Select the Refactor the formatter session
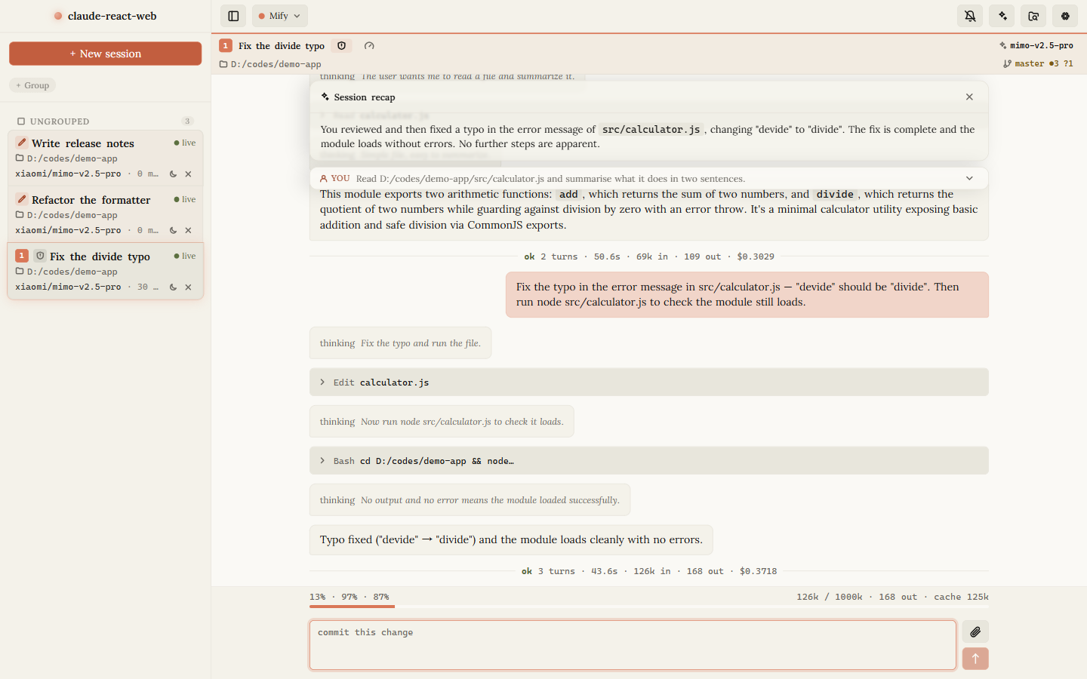1087x679 pixels. point(106,214)
